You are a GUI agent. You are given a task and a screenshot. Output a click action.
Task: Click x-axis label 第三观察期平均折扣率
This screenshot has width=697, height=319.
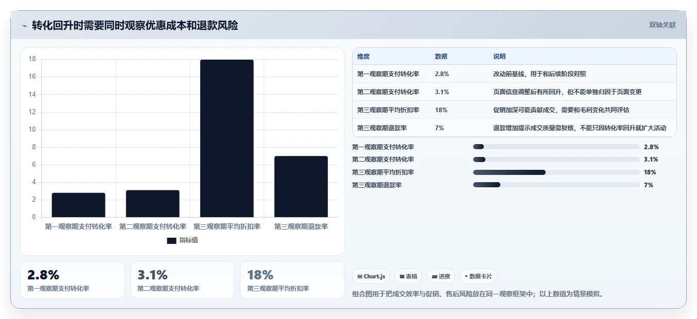(226, 226)
